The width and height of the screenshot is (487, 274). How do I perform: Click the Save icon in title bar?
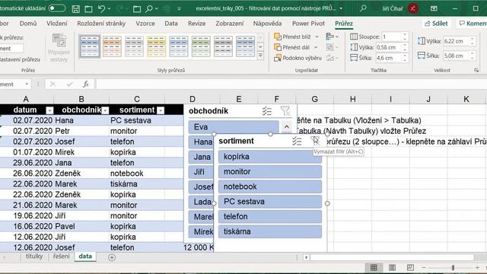pyautogui.click(x=75, y=8)
